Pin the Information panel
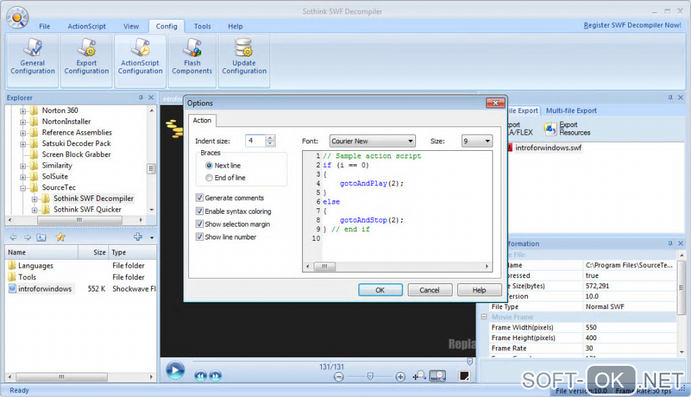Viewport: 691px width, 397px height. pos(670,243)
